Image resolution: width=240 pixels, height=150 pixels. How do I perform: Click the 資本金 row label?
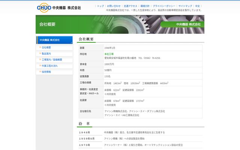coord(83,64)
